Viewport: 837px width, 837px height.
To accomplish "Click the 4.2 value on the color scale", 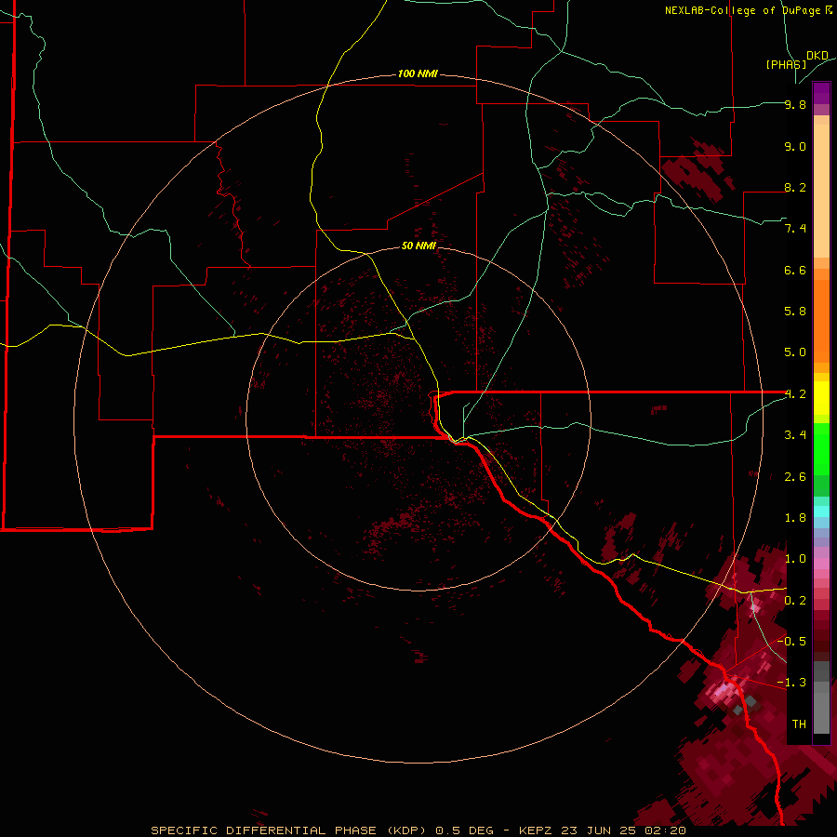I will (x=795, y=394).
